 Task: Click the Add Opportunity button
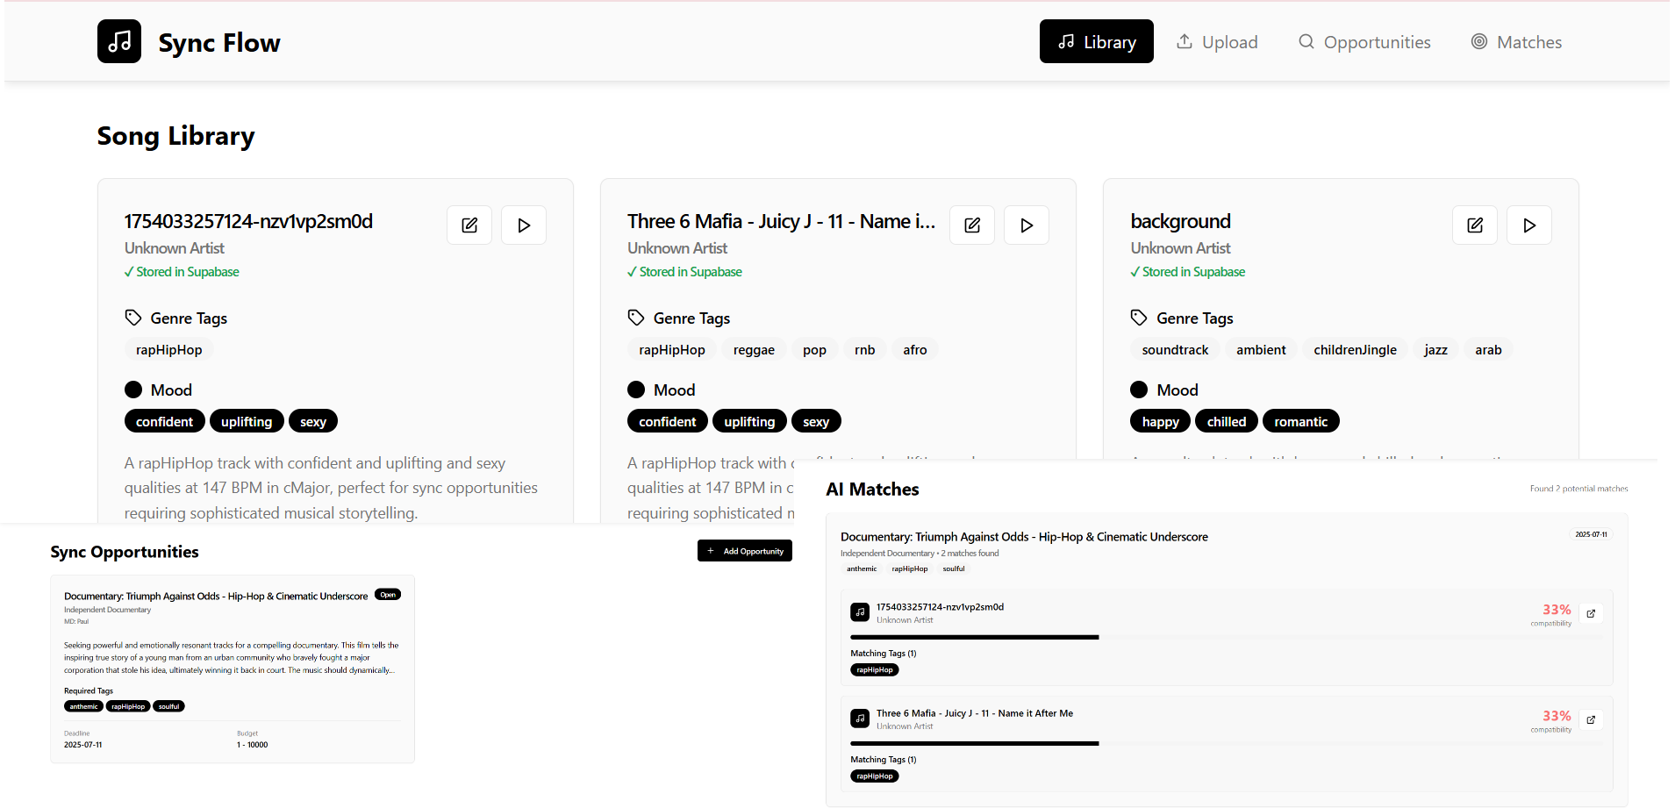(x=745, y=551)
